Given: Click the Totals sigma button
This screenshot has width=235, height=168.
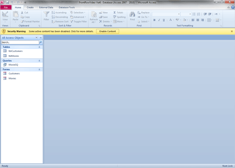Looking at the screenshot, I should (118, 13).
